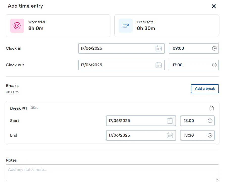Edit the break Start time 13:00 field
This screenshot has height=186, width=226.
(193, 121)
